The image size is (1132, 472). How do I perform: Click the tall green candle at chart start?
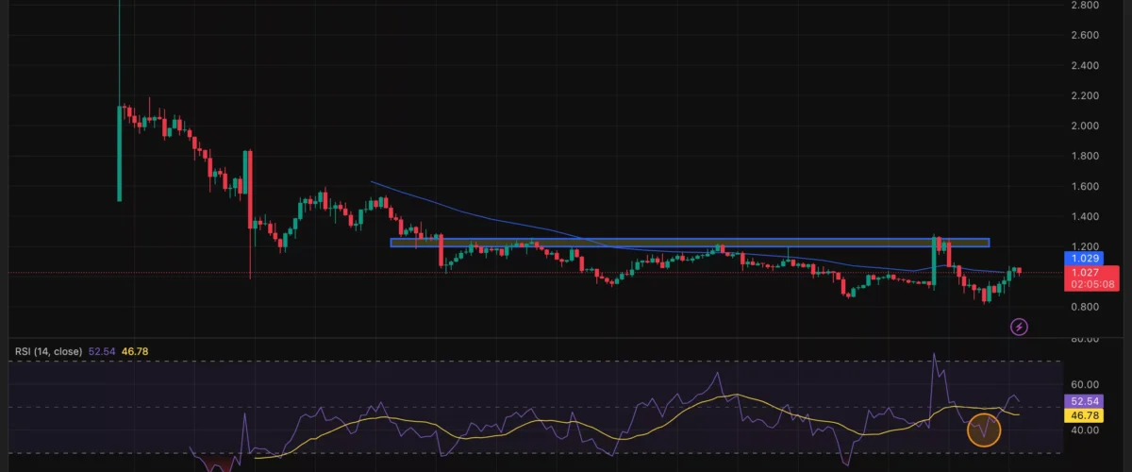click(120, 153)
